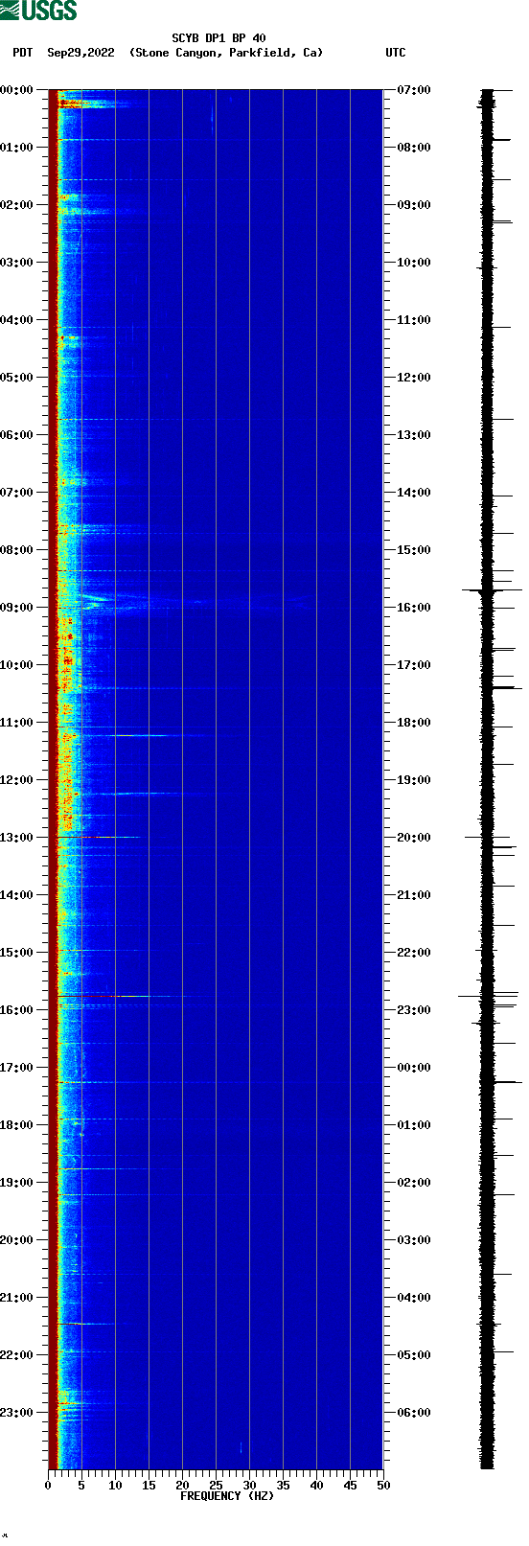Click the 40 Hz frequency tick label
Viewport: 529px width, 1546px height.
pos(316,1486)
